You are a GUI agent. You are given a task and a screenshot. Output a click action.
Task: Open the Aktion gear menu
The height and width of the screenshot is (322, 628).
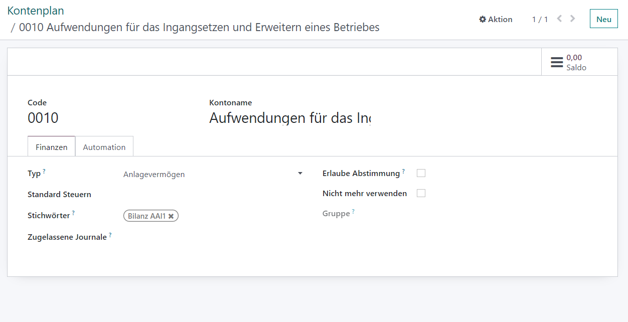tap(496, 19)
